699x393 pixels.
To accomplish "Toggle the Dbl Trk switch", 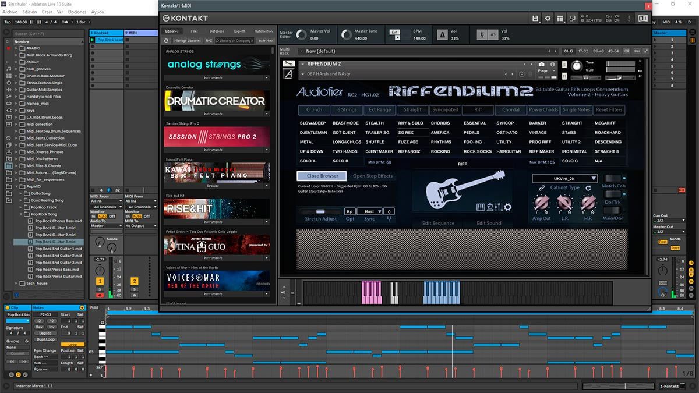I will (612, 194).
